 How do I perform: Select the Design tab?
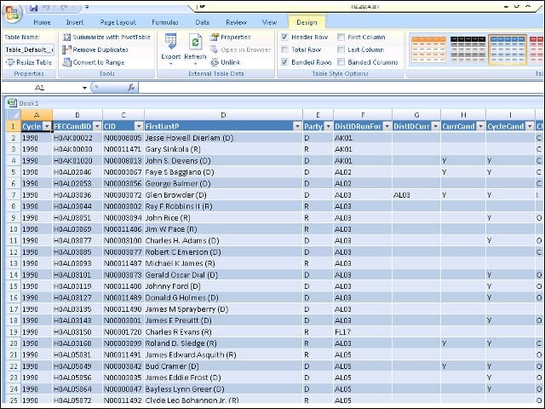(307, 22)
